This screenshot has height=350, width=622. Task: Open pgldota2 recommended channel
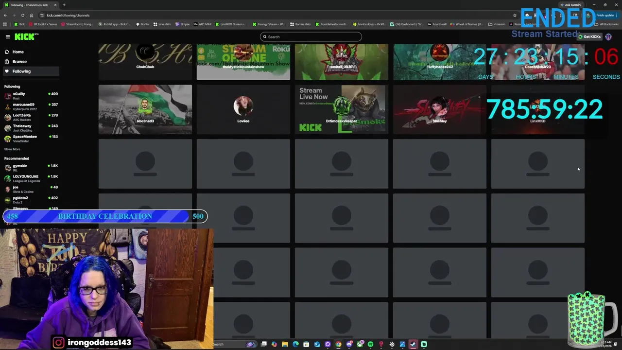coord(31,200)
